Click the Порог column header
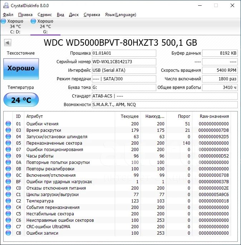Image resolution: width=241 pixels, height=245 pixels. click(179, 116)
